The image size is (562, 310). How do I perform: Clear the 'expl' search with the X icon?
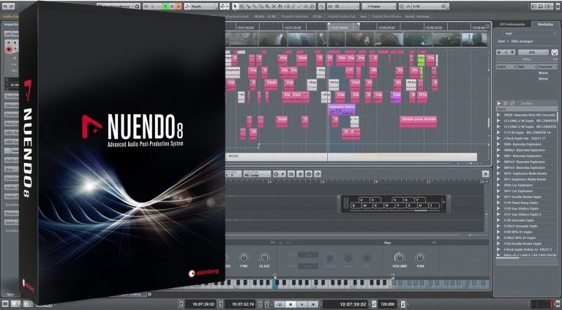[555, 34]
